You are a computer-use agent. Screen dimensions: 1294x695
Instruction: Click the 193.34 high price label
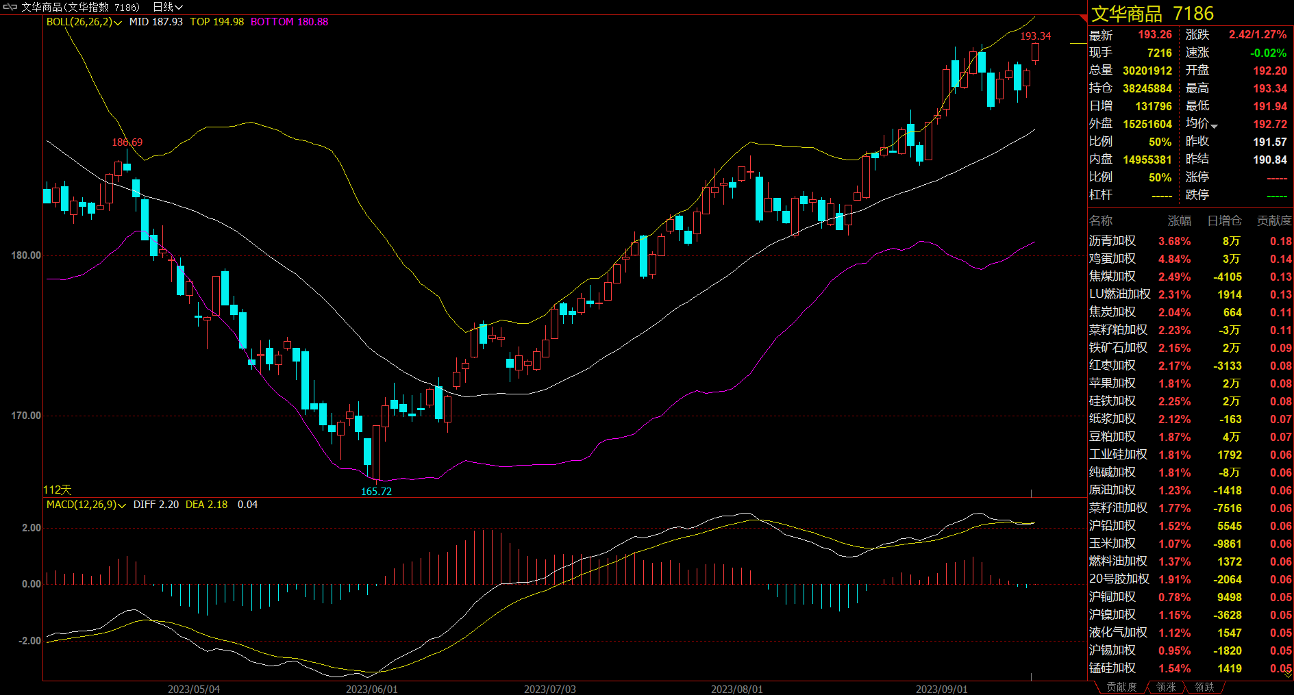click(x=1036, y=36)
